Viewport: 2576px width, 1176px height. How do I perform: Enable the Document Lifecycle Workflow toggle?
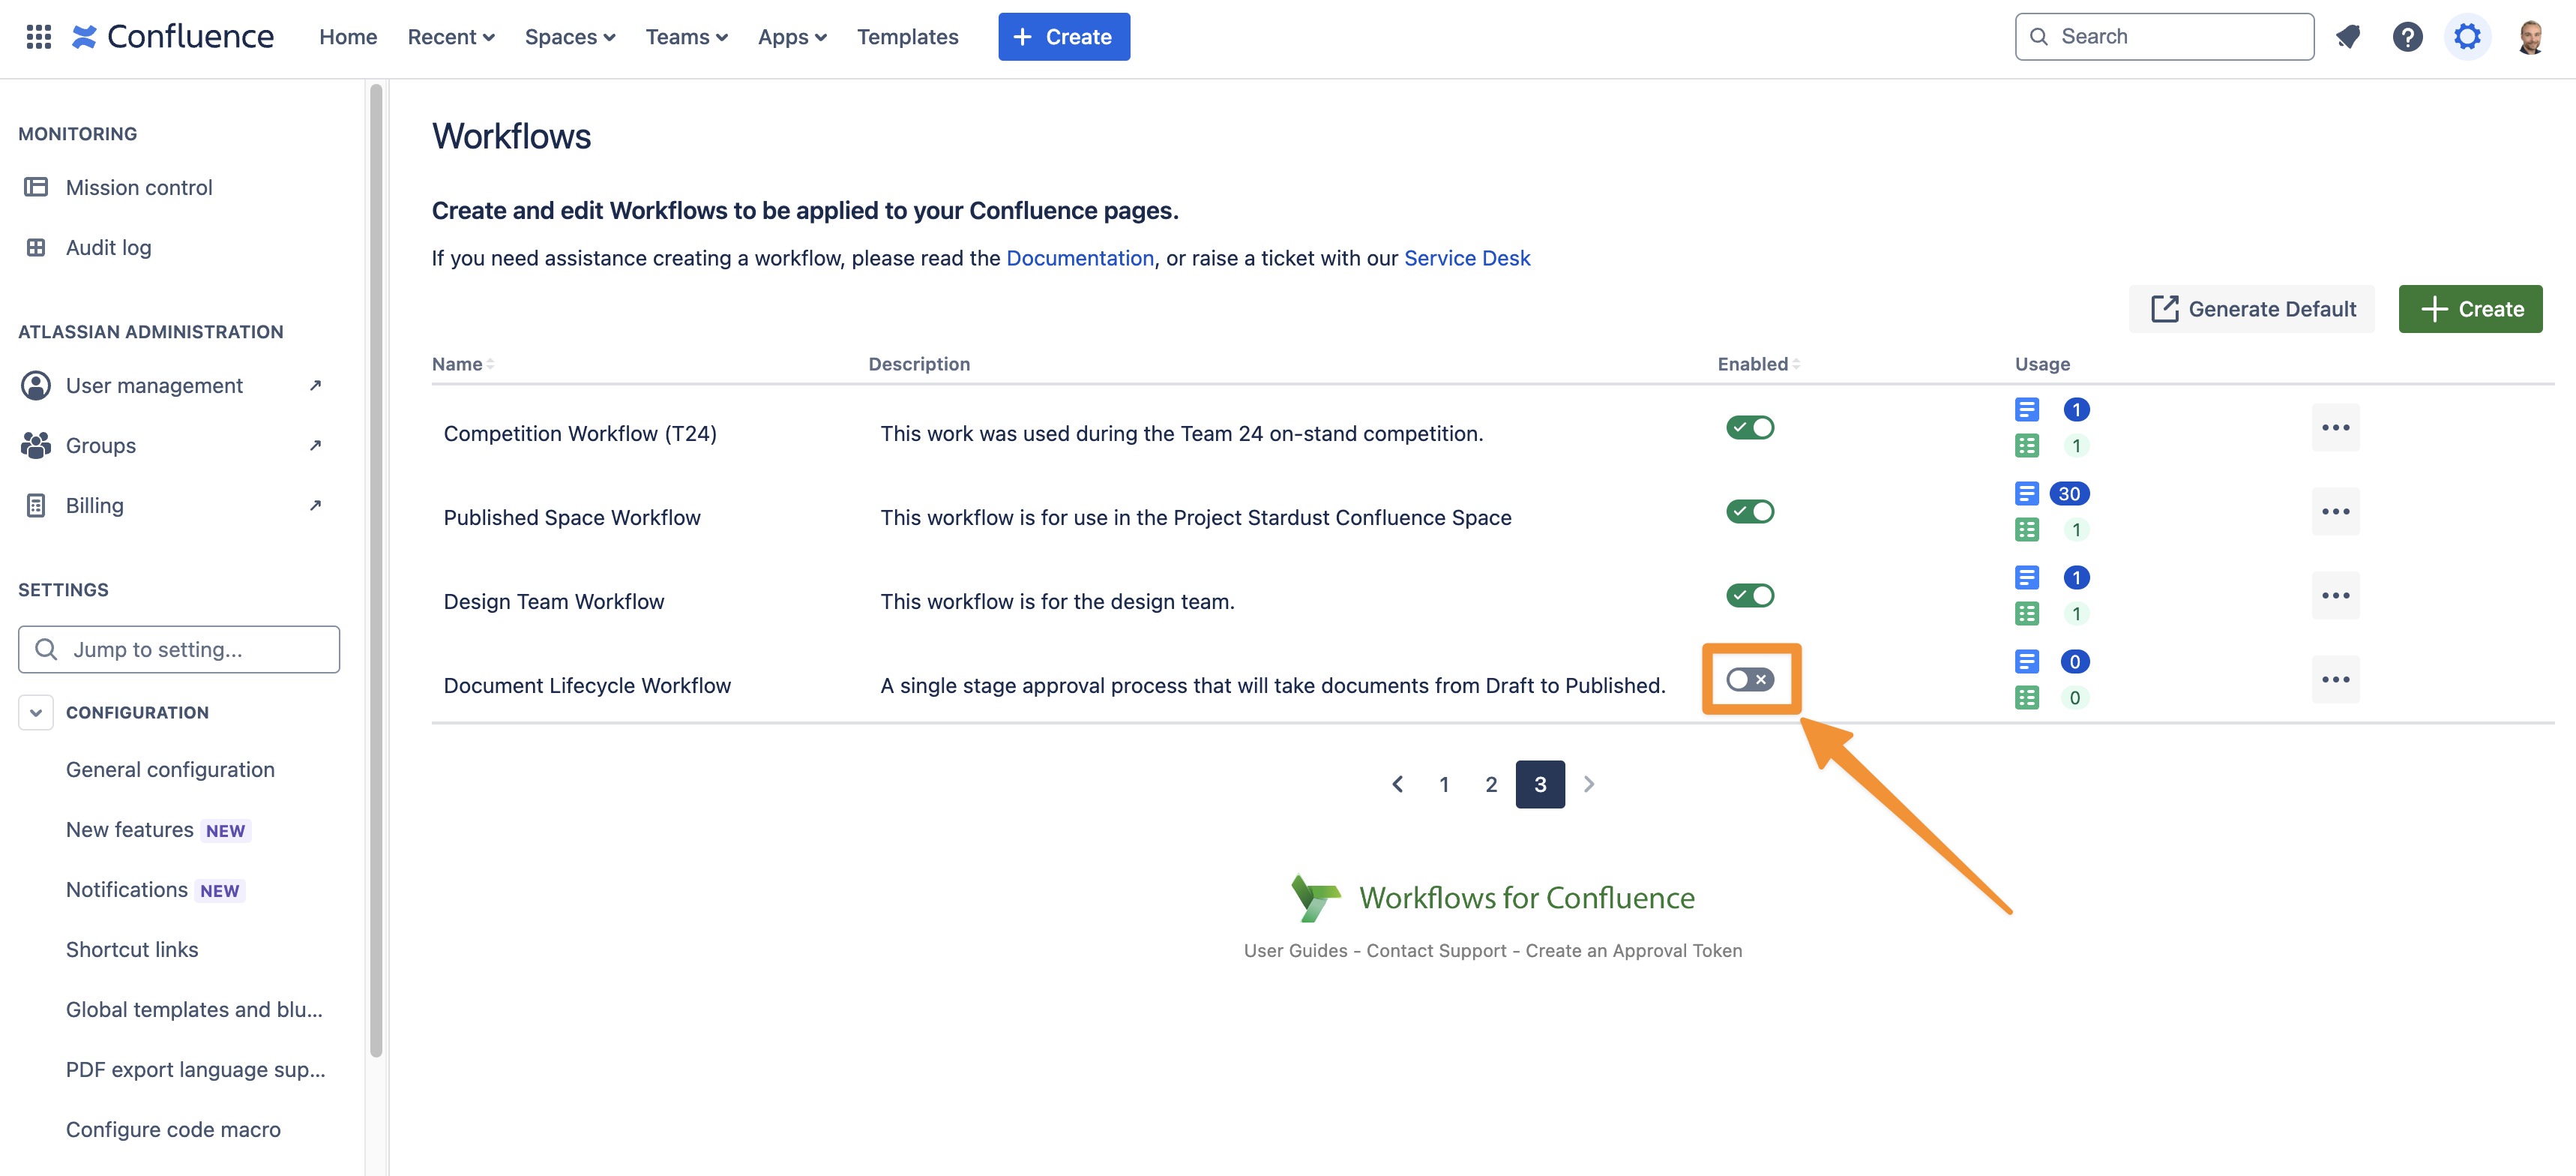(1749, 679)
